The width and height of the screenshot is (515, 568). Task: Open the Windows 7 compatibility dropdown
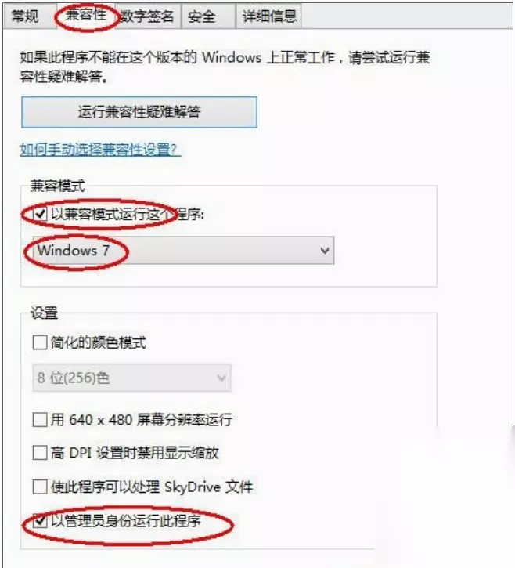tap(183, 250)
